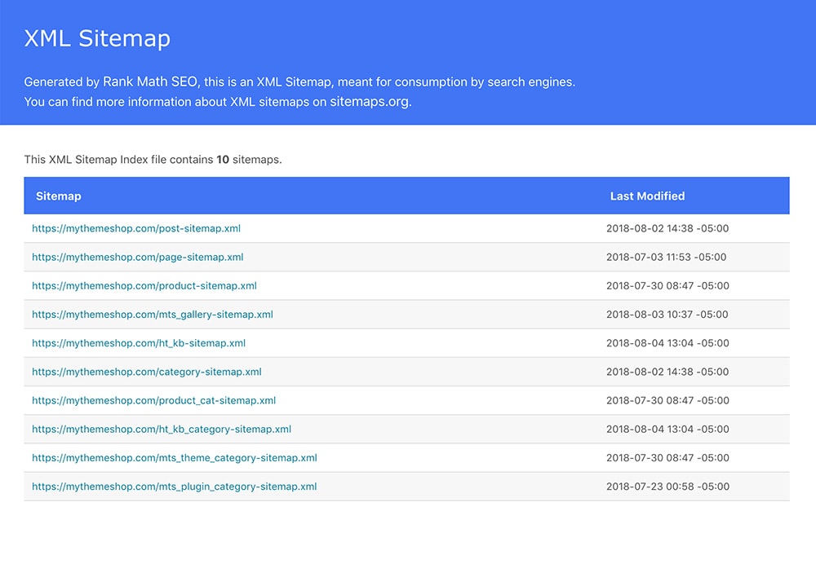
Task: Open the page-sitemap.xml link
Action: (136, 257)
